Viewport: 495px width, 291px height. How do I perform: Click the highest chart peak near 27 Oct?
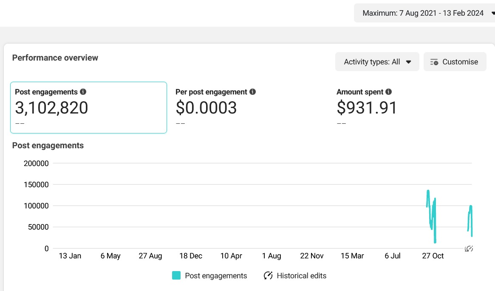pyautogui.click(x=428, y=191)
